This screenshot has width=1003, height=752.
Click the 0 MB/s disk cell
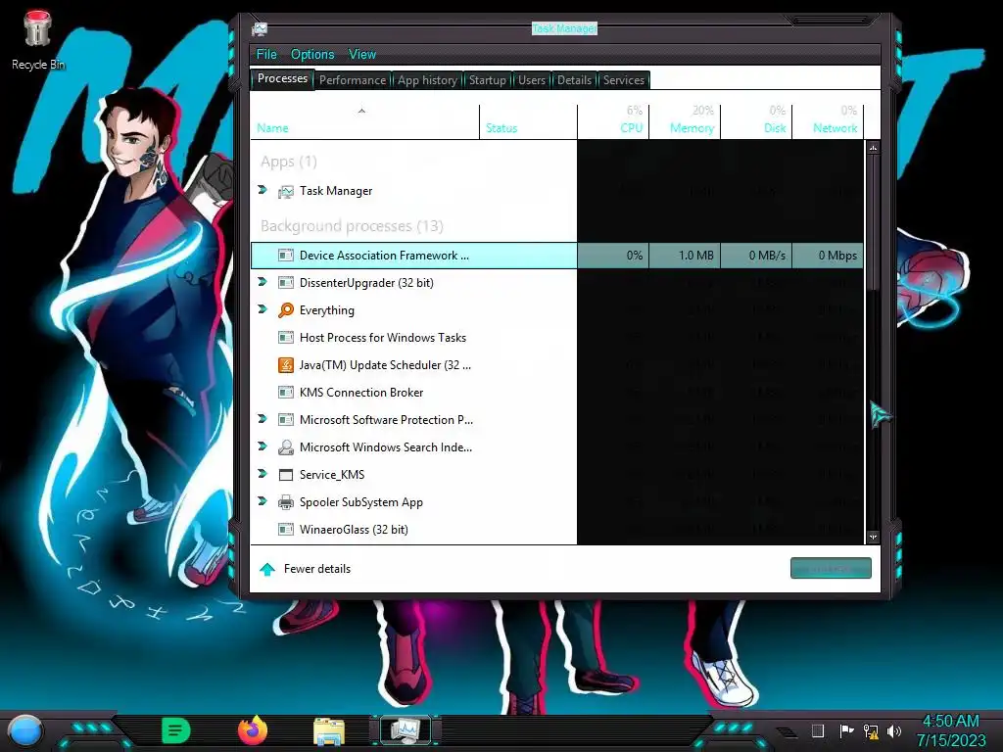pyautogui.click(x=757, y=256)
